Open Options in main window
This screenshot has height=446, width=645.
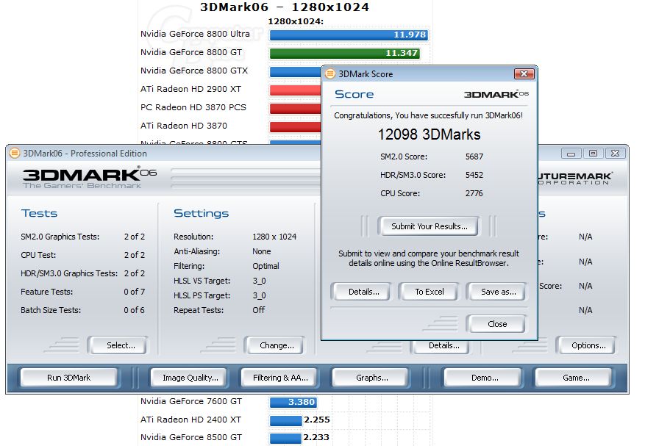pos(588,345)
